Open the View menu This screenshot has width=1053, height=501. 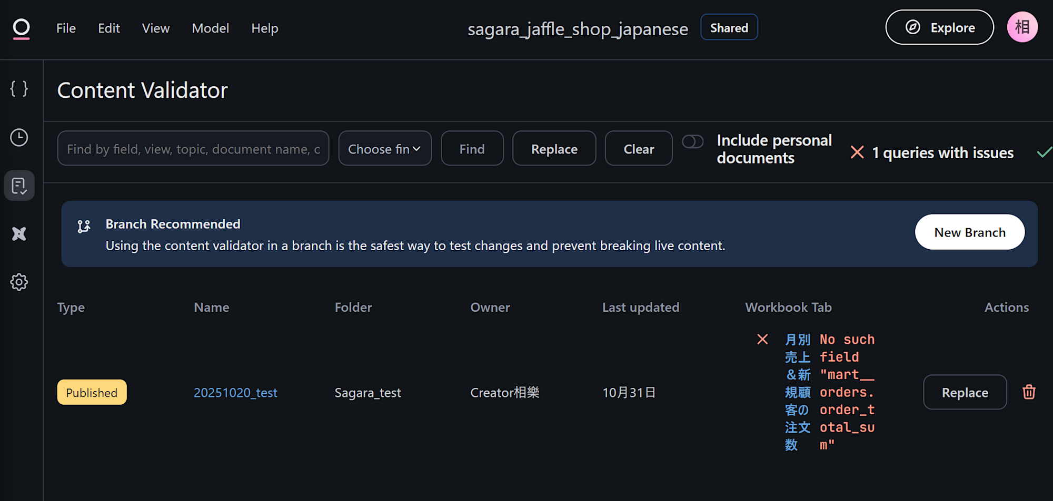click(x=156, y=28)
